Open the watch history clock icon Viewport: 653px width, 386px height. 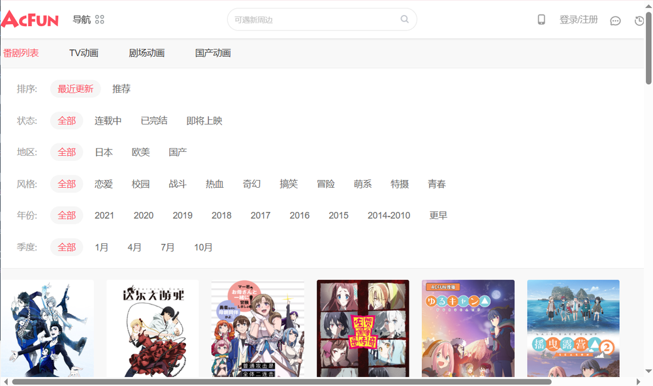click(x=639, y=20)
